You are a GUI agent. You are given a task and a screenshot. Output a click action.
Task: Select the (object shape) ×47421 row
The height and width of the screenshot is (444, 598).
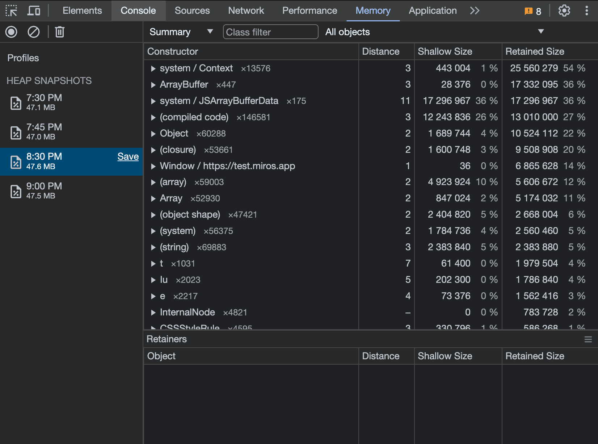371,215
